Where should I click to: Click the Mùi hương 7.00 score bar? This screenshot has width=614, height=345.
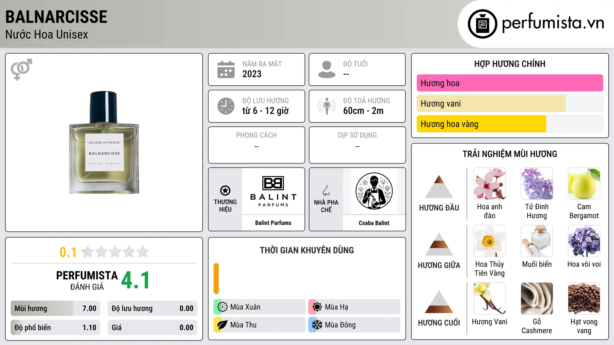coord(55,308)
